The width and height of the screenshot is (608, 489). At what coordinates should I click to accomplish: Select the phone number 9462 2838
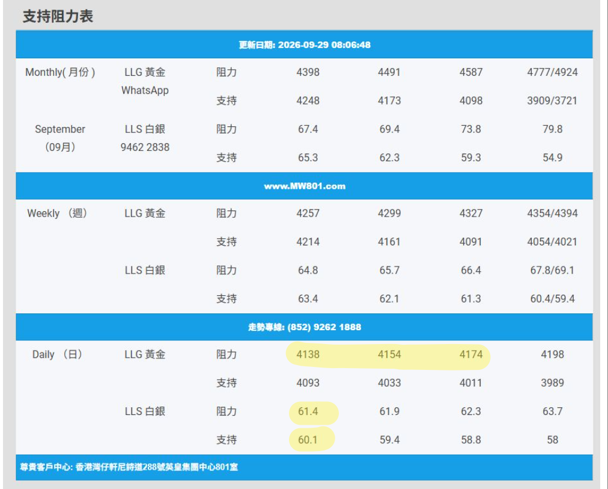pyautogui.click(x=145, y=147)
